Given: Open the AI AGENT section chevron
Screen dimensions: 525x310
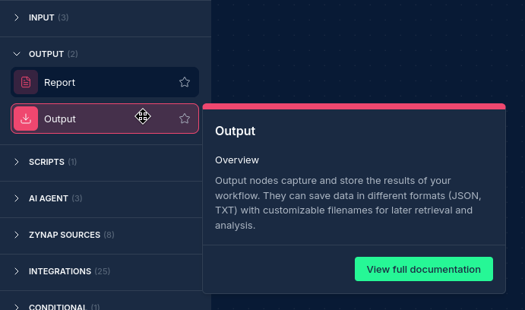Looking at the screenshot, I should pyautogui.click(x=17, y=198).
